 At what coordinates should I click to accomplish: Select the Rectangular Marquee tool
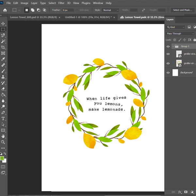pos(3,29)
